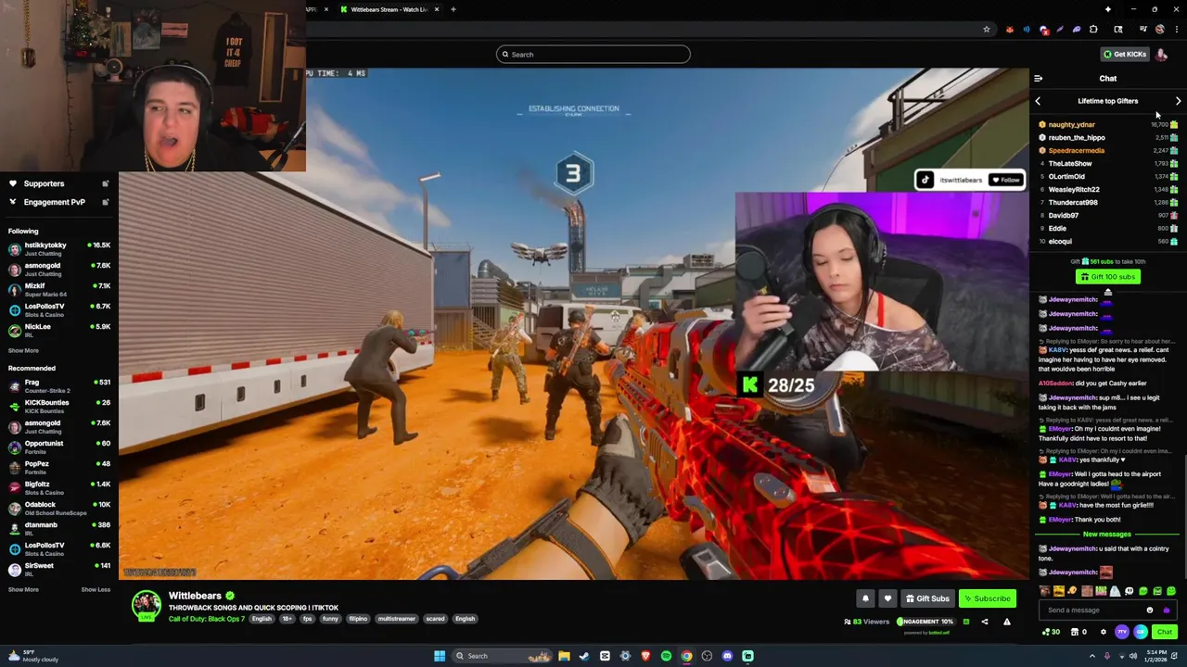The height and width of the screenshot is (667, 1187).
Task: Show more Recommended channels
Action: [23, 589]
